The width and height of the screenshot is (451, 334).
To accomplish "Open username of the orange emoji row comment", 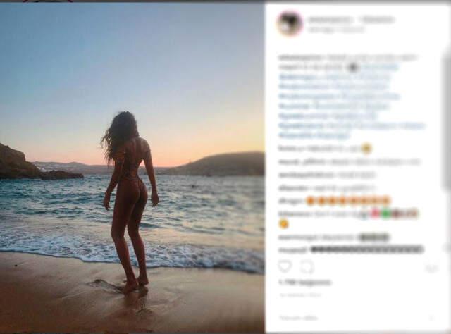I will coord(291,201).
